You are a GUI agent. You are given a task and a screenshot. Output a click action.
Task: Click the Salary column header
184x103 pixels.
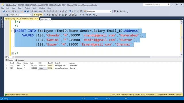[x=32, y=63]
